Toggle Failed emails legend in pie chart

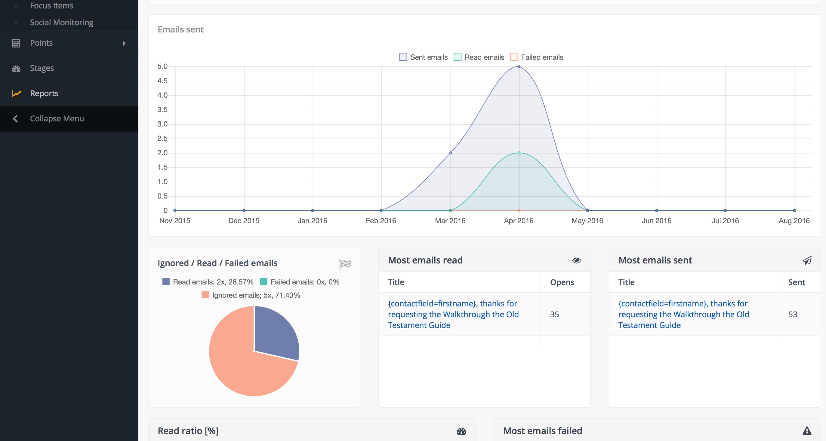(300, 282)
